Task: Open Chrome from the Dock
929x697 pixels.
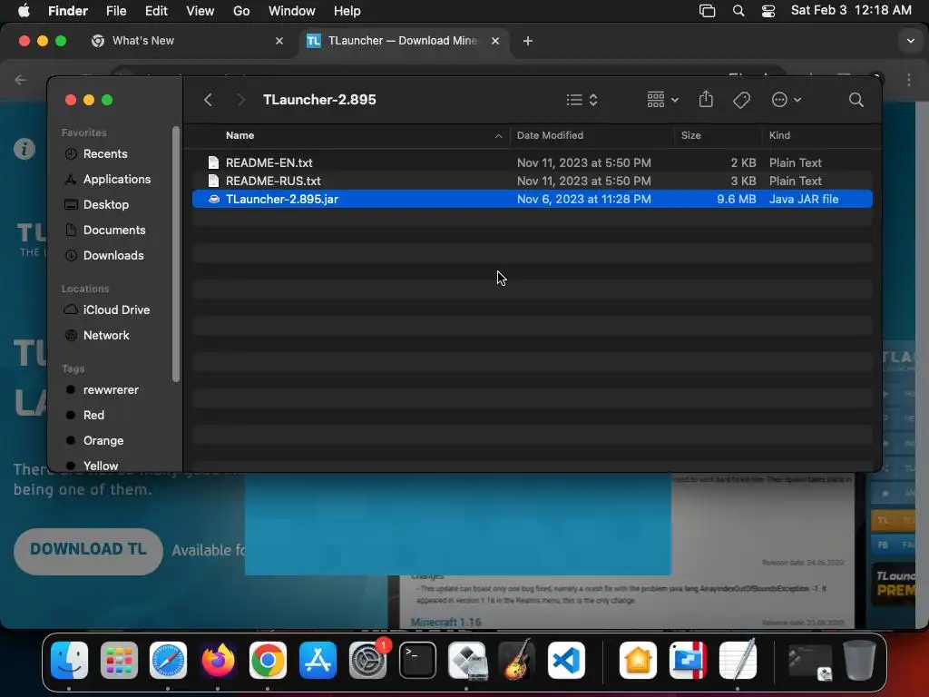Action: [268, 661]
